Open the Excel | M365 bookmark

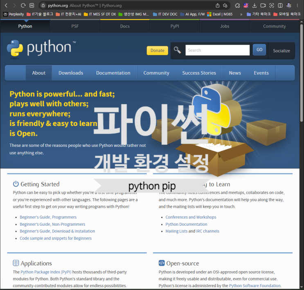[x=220, y=14]
